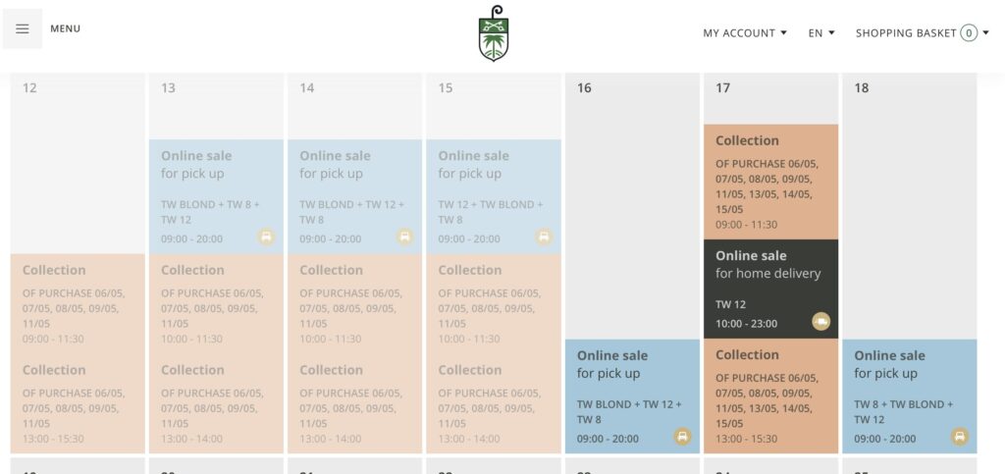Select the 09:00 - 11:30 Collection on day 17
1005x474 pixels.
tap(770, 182)
